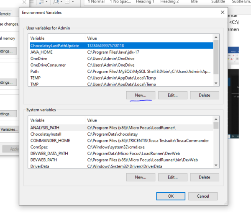Click user variables scrollbar down arrow
The width and height of the screenshot is (251, 222).
pyautogui.click(x=216, y=83)
